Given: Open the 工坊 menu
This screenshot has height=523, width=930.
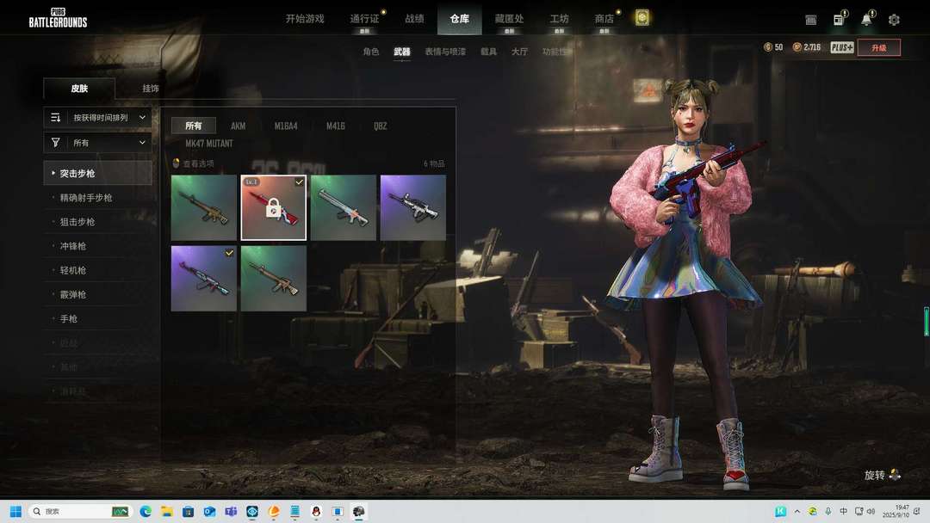Looking at the screenshot, I should point(560,18).
